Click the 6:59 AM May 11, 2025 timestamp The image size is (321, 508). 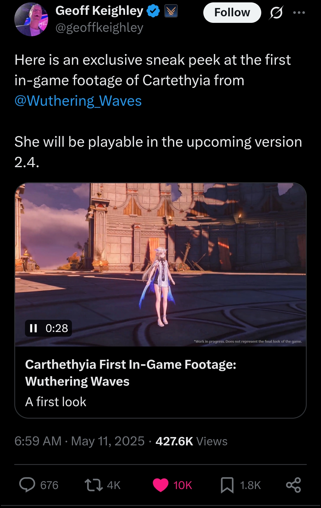pyautogui.click(x=79, y=441)
